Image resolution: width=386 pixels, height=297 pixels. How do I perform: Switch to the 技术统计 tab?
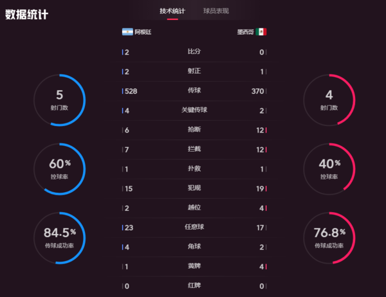tap(172, 11)
